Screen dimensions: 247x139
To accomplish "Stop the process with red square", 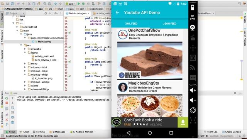I will [7, 103].
